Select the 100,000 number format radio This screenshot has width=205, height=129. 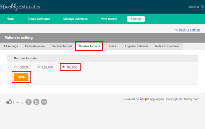pyautogui.click(x=64, y=67)
